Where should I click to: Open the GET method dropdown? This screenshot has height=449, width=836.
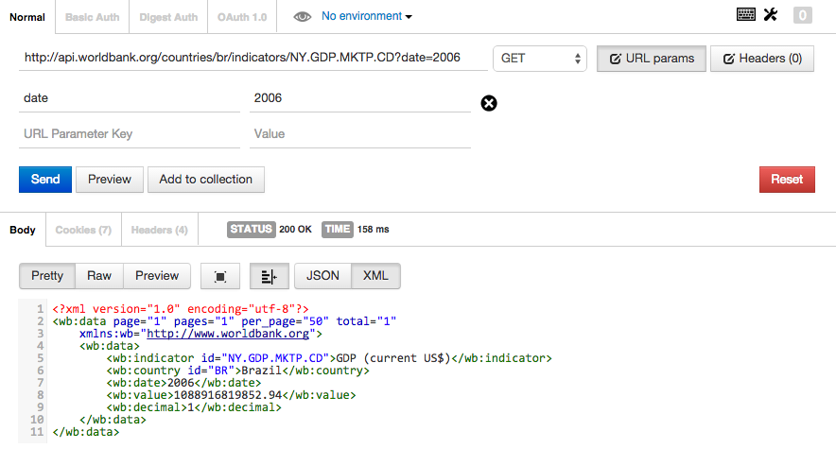coord(540,59)
